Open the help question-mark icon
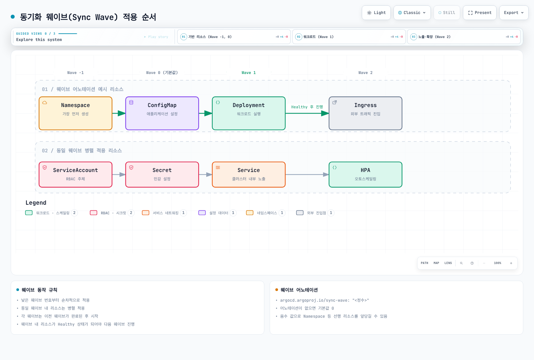The height and width of the screenshot is (360, 534). coord(472,263)
